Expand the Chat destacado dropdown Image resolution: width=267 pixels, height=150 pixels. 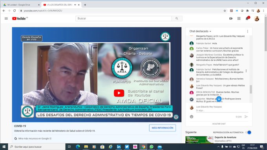200,31
